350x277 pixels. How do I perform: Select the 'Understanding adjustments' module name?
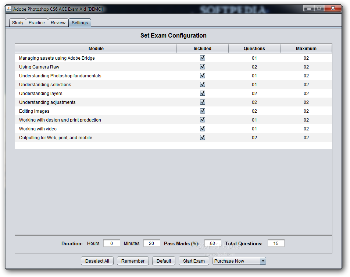tap(47, 102)
